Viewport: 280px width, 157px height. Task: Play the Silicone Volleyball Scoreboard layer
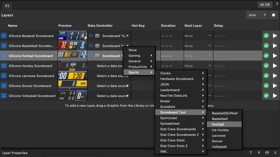275,96
